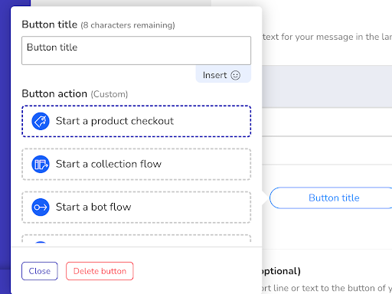Click Delete button
The width and height of the screenshot is (392, 294).
(100, 271)
